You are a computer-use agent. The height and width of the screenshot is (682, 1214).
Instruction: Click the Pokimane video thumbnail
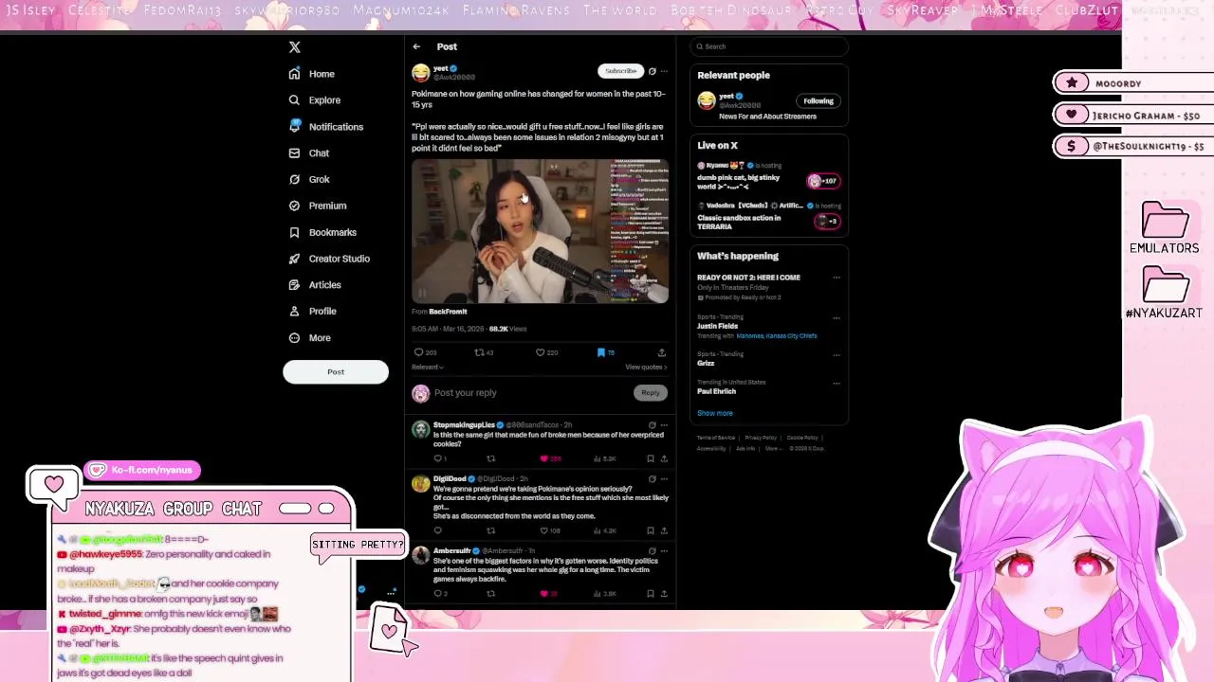coord(540,231)
